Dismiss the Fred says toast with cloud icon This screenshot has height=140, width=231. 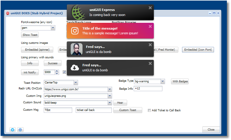click(150, 63)
